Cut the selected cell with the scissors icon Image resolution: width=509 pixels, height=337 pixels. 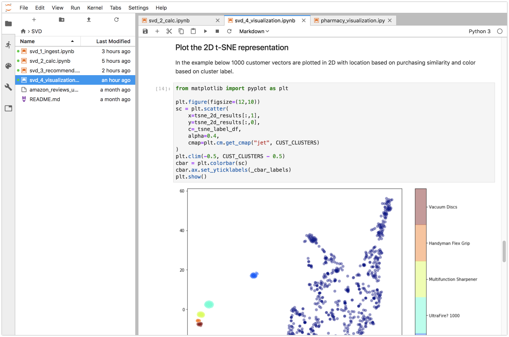(x=169, y=31)
